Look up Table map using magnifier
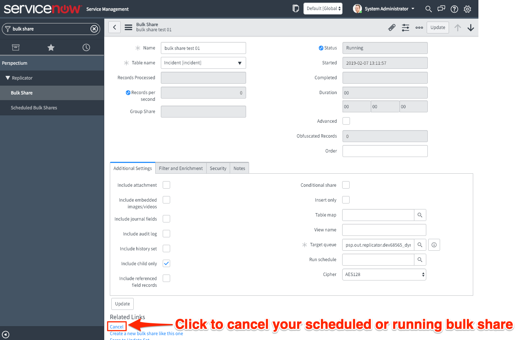519x340 pixels. pos(420,215)
